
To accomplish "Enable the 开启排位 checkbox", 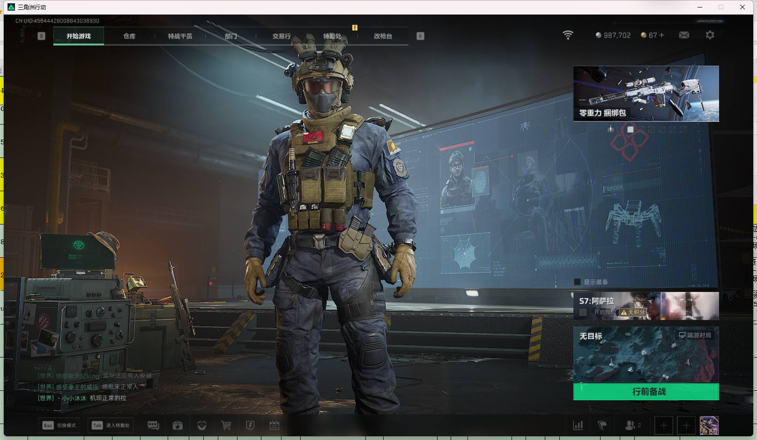I will point(583,312).
